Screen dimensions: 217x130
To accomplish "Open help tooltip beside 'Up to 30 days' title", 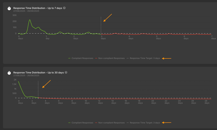I will [x=66, y=72].
